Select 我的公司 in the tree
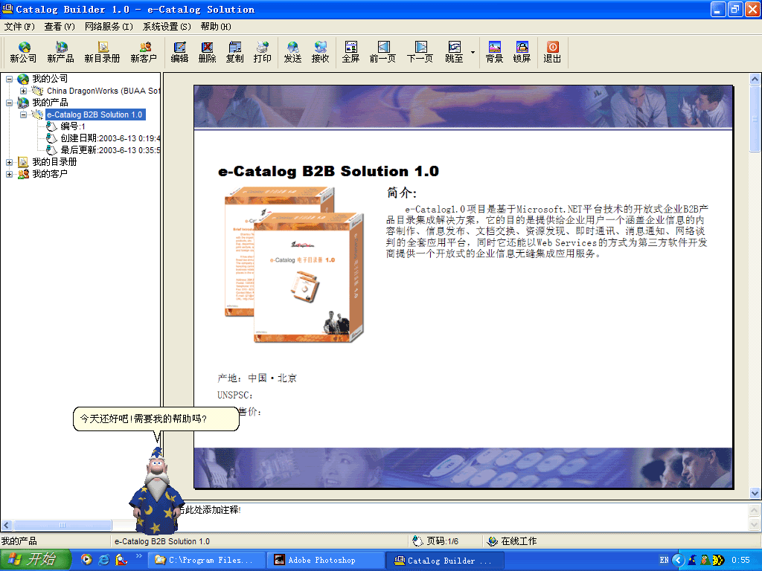Screen dimensions: 762x571 tap(50, 79)
